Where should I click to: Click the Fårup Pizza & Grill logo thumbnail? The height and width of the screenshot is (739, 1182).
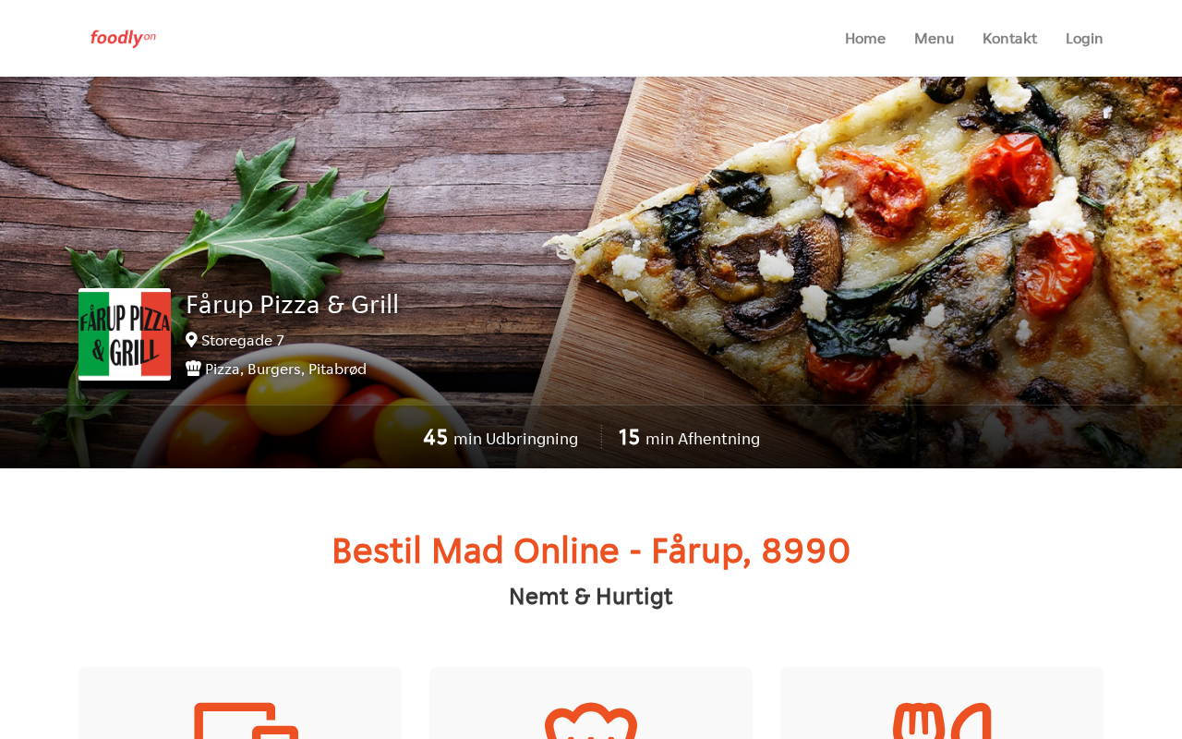click(x=125, y=334)
